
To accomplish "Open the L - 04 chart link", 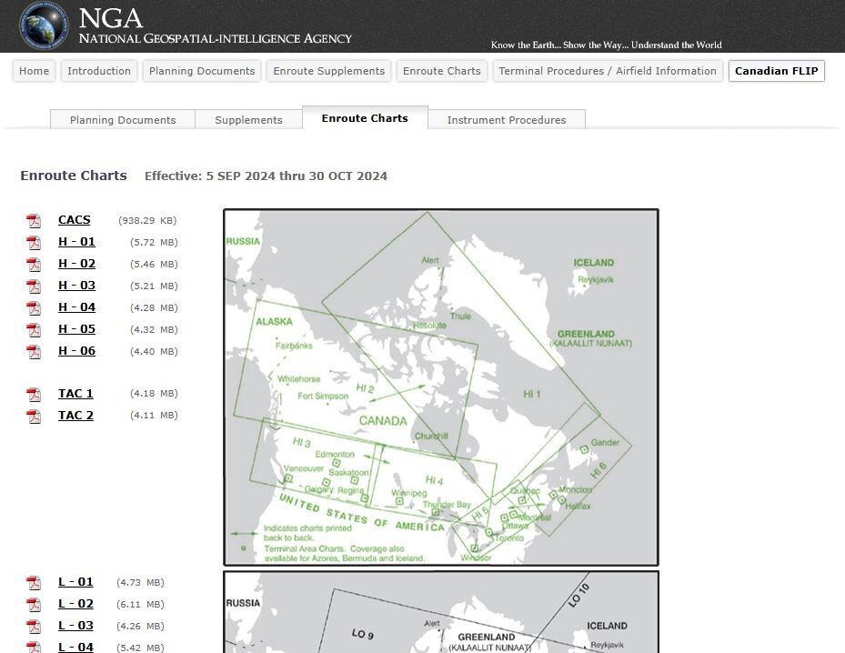I will click(x=75, y=648).
